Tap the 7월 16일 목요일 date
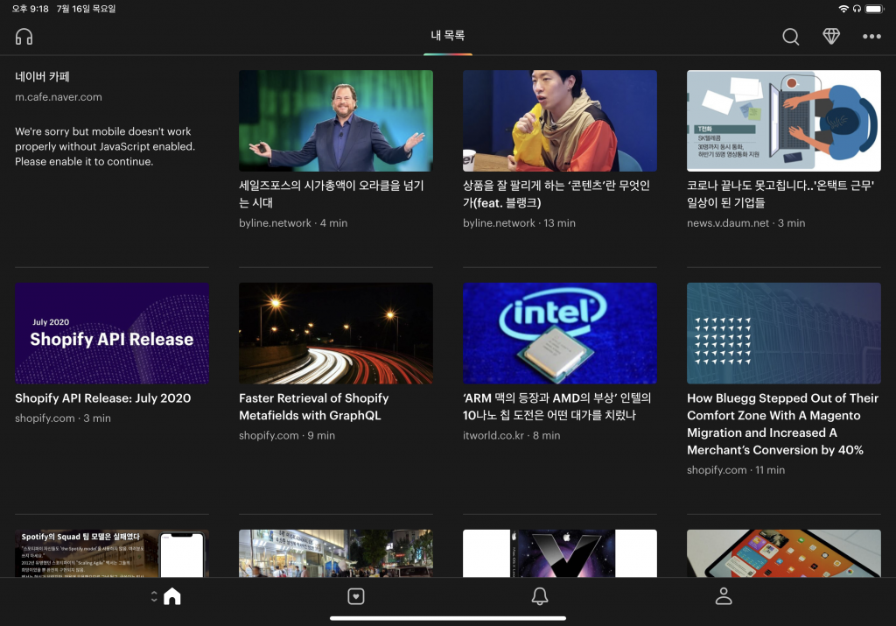896x626 pixels. pyautogui.click(x=87, y=9)
